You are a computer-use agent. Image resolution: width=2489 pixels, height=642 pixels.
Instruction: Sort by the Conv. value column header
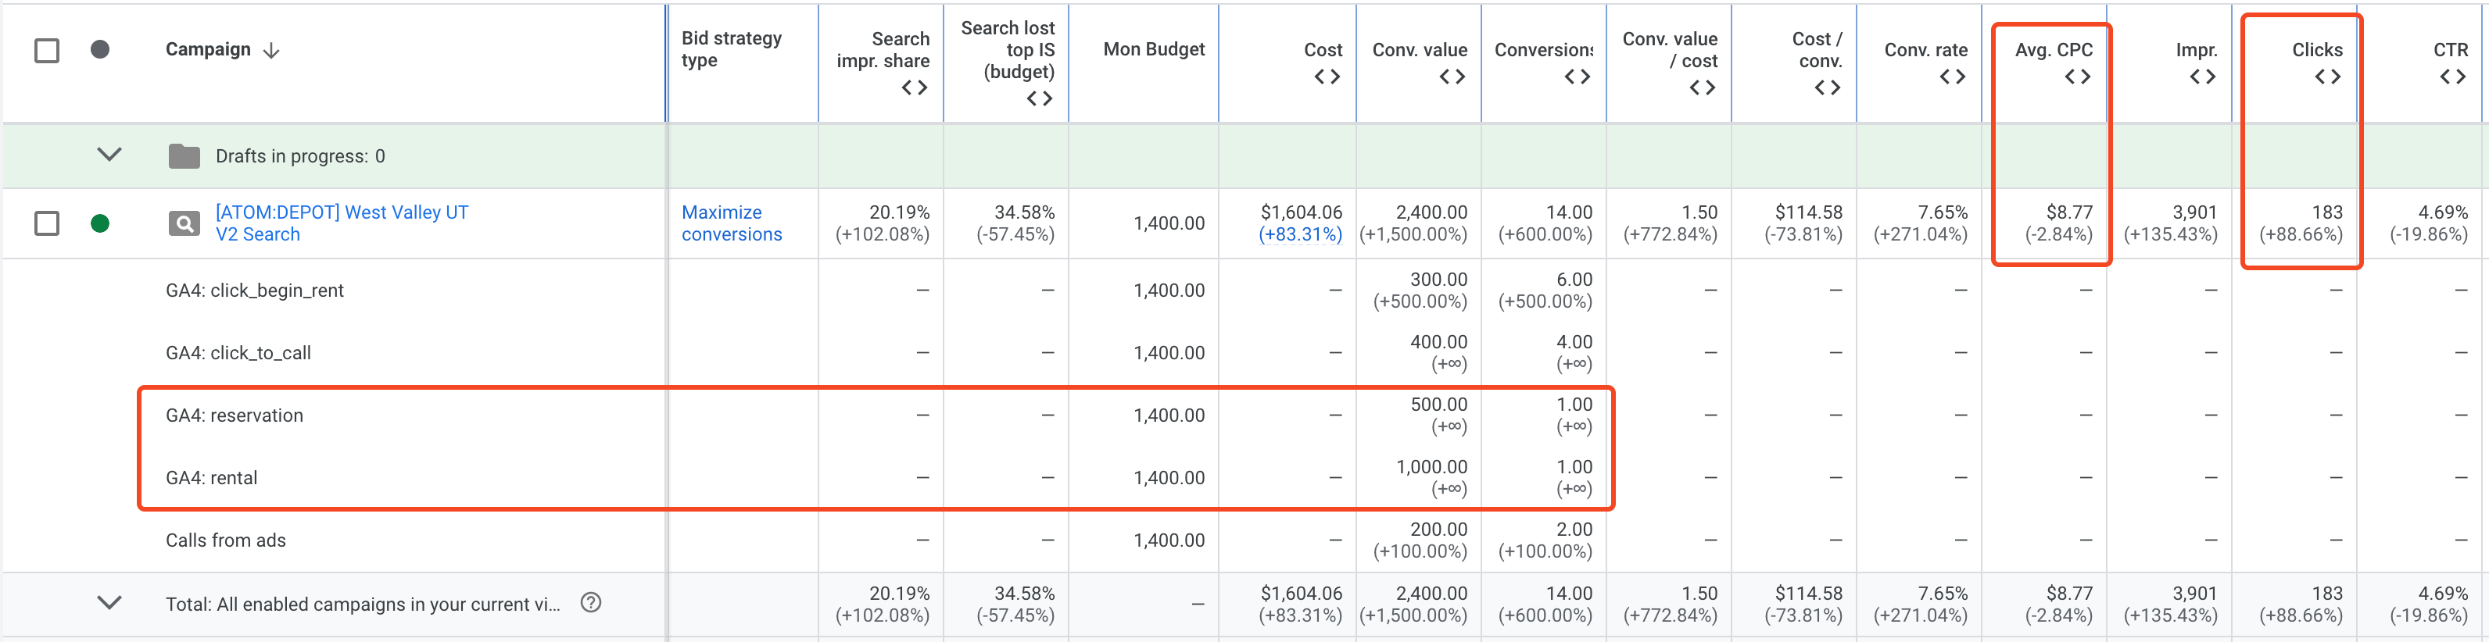pyautogui.click(x=1418, y=49)
